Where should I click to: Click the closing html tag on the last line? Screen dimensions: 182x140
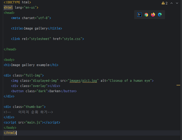[x=10, y=133]
